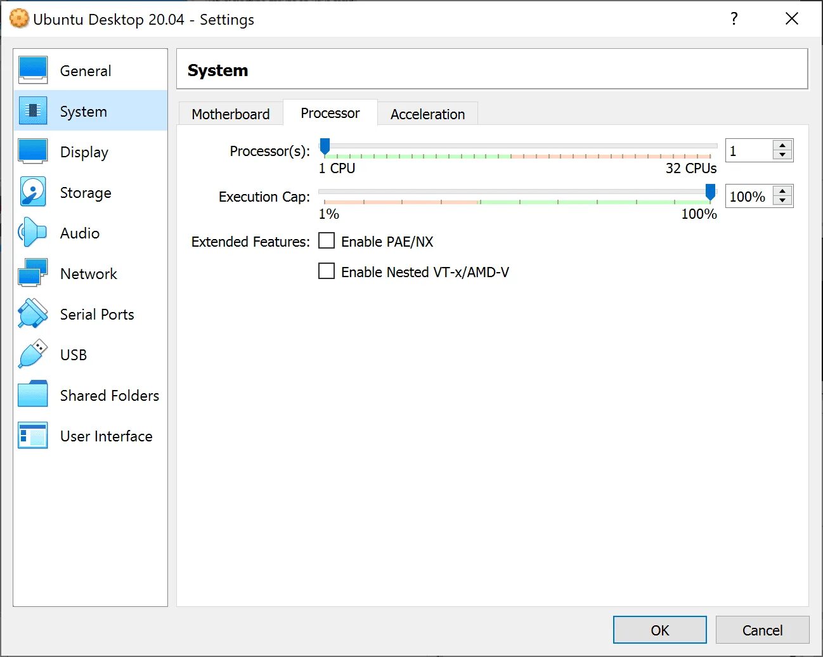
Task: Select the Processor tab
Action: (x=330, y=113)
